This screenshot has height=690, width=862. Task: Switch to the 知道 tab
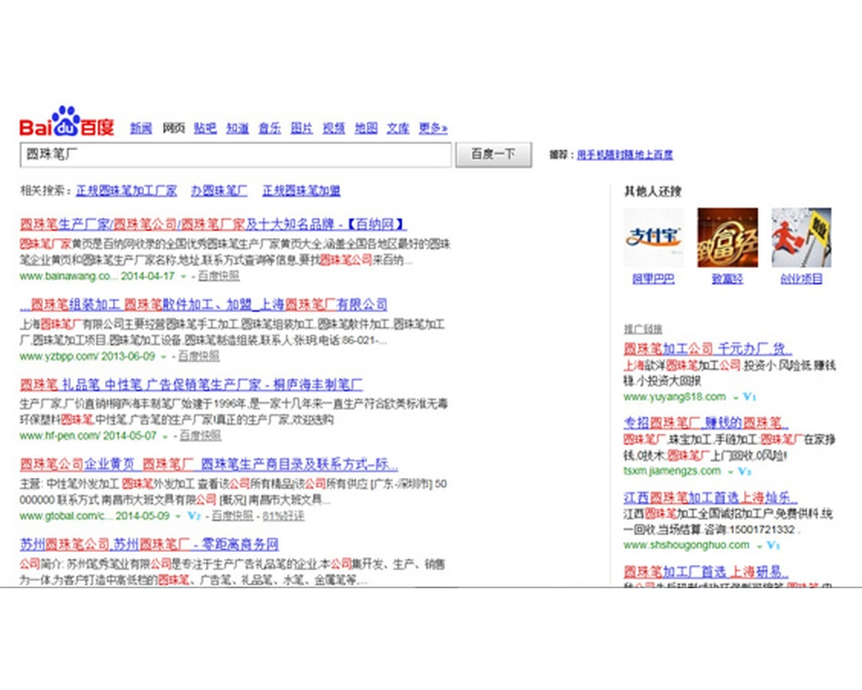(238, 129)
